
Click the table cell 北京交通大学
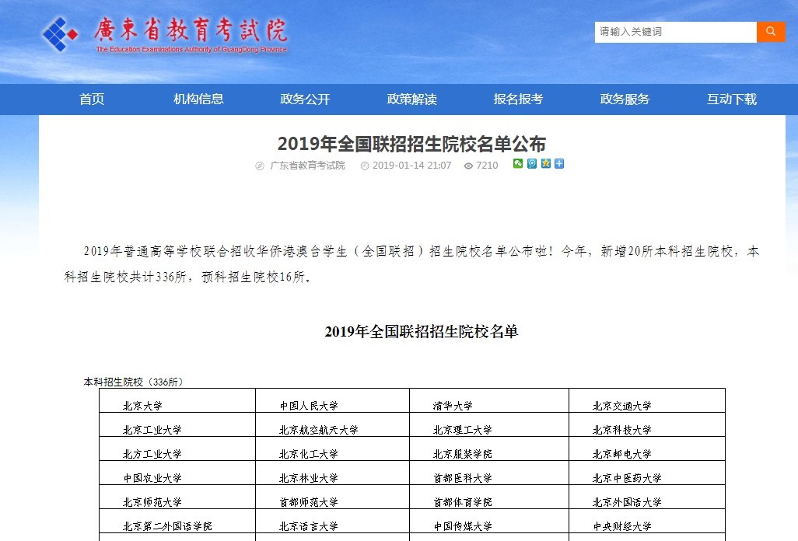coord(647,401)
